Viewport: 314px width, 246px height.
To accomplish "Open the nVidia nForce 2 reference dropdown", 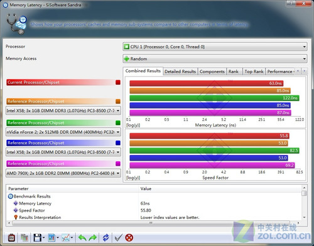I will tap(63, 132).
